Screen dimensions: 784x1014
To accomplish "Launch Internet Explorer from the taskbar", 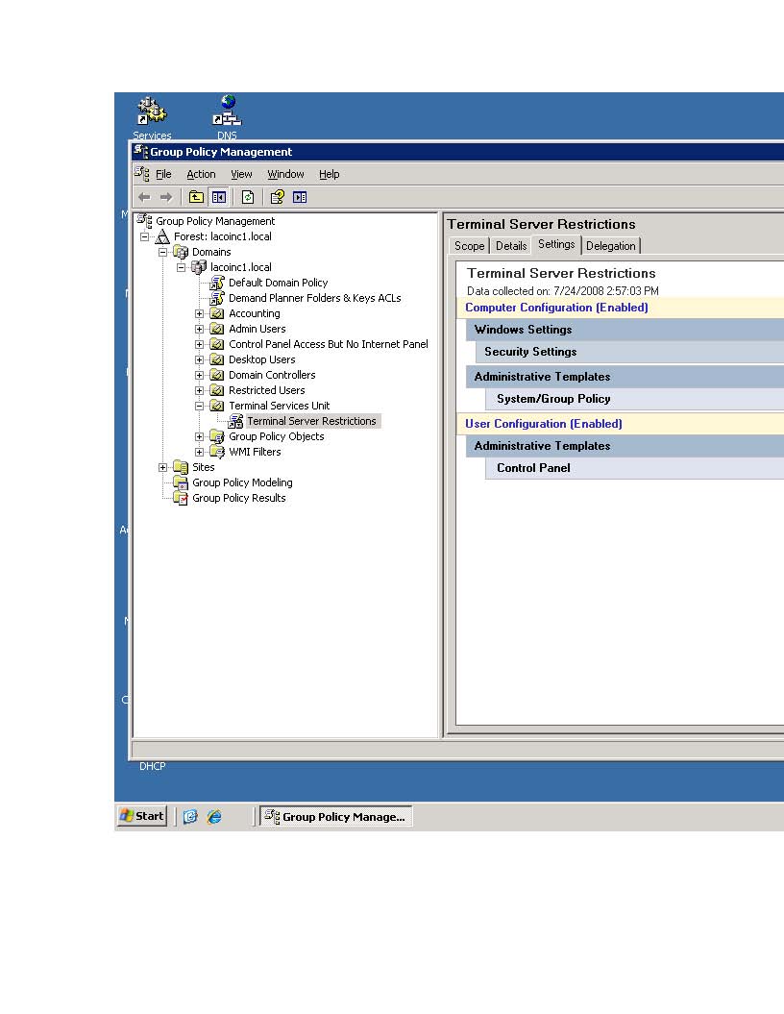I will [216, 816].
